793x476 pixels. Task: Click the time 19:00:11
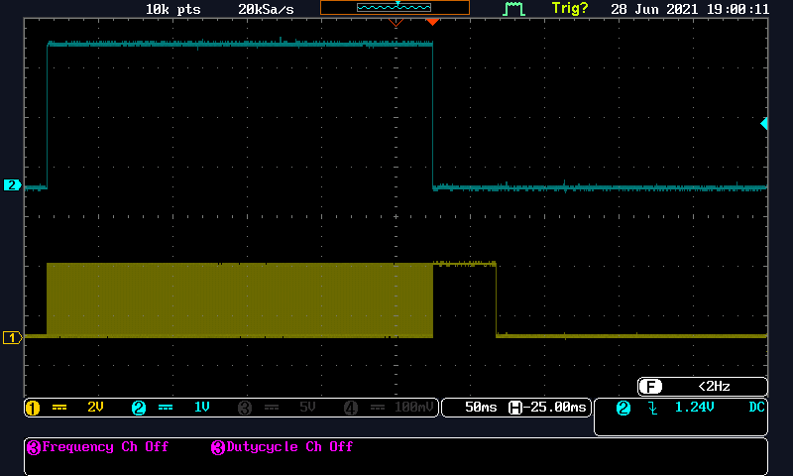click(737, 9)
